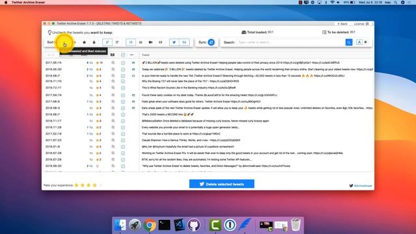
Task: Uncheck the 2018/11/17 curly braces tweet checkbox
Action: click(x=123, y=121)
